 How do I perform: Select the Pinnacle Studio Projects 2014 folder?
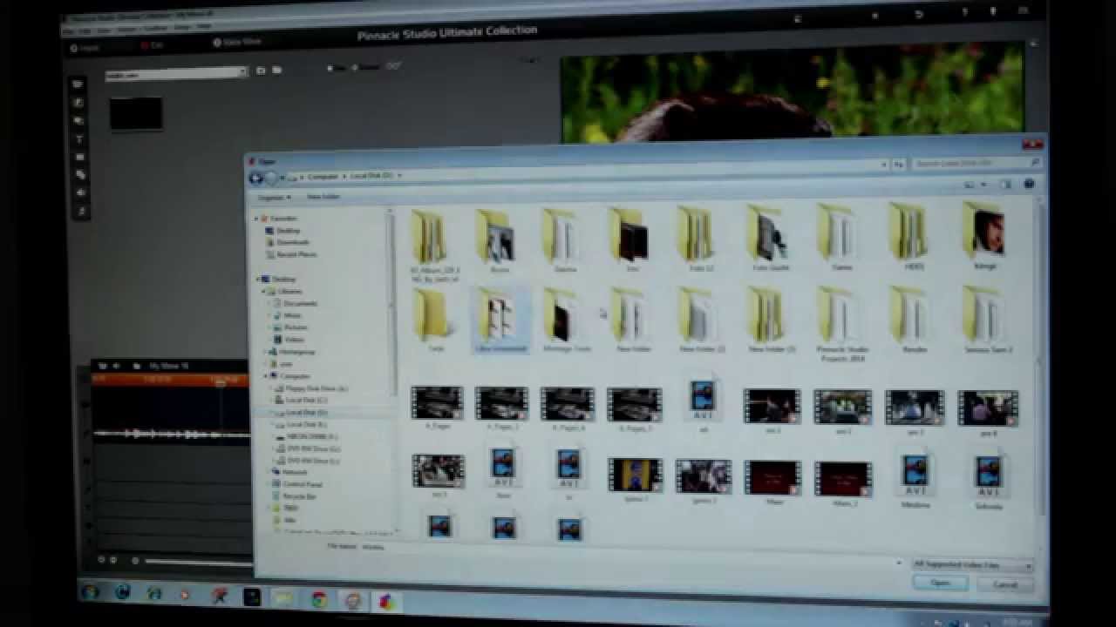[x=843, y=324]
